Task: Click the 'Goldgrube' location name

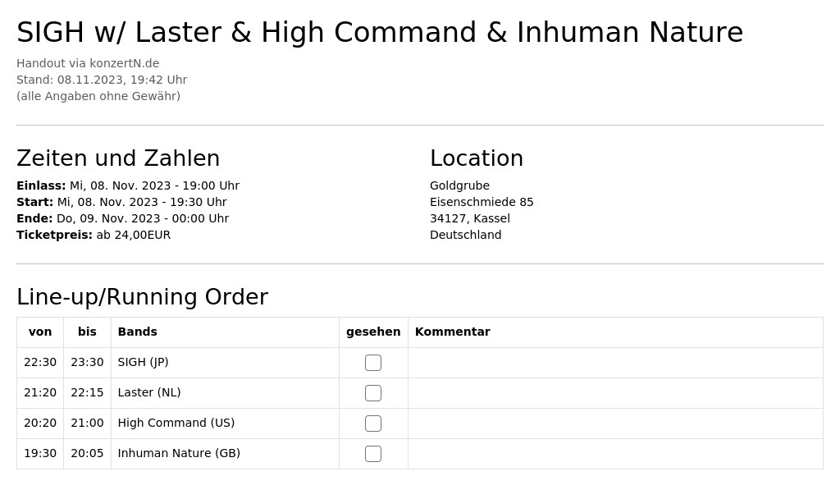Action: [x=459, y=185]
